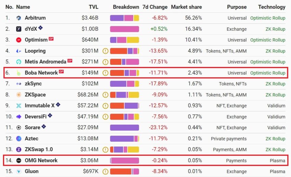The image size is (291, 177).
Task: Click the OP badge next to Metis Andromeda
Action: pyautogui.click(x=70, y=61)
